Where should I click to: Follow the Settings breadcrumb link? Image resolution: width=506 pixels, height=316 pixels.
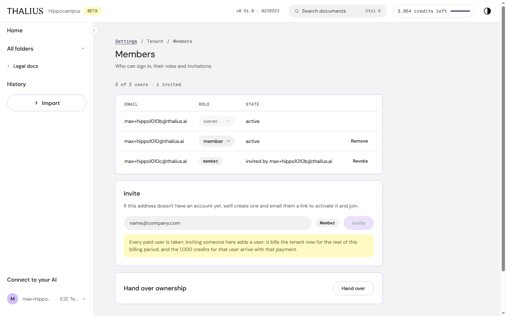[x=126, y=41]
